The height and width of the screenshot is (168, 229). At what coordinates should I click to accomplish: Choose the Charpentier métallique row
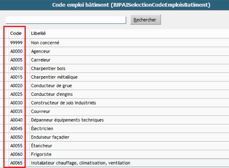tap(54, 77)
